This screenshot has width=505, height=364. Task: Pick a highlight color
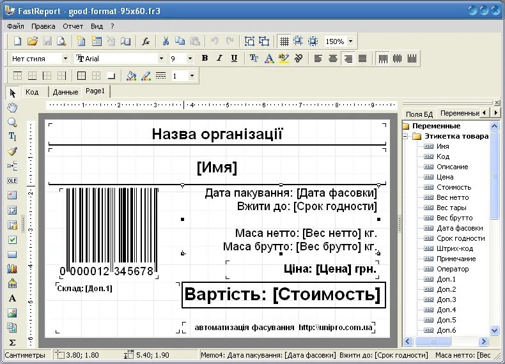284,58
